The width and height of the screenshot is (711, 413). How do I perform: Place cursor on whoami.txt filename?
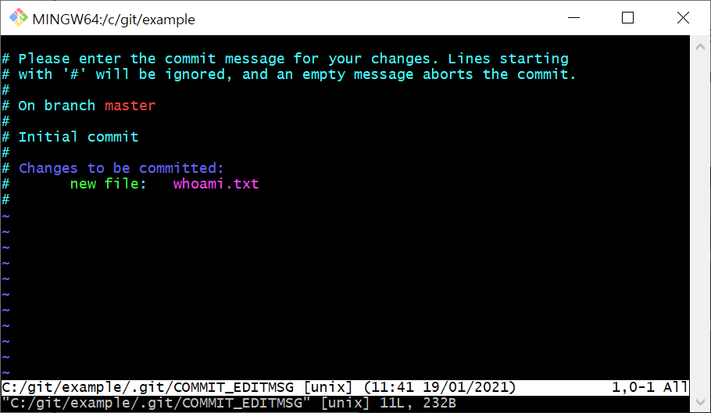[216, 184]
